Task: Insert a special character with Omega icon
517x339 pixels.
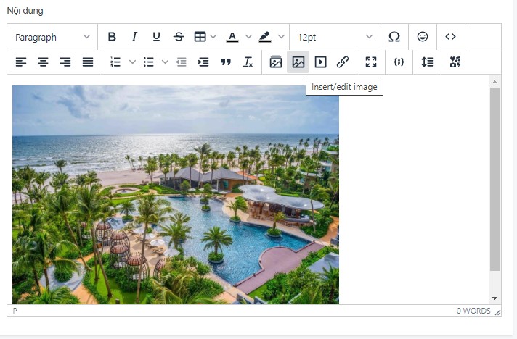Action: click(x=394, y=37)
